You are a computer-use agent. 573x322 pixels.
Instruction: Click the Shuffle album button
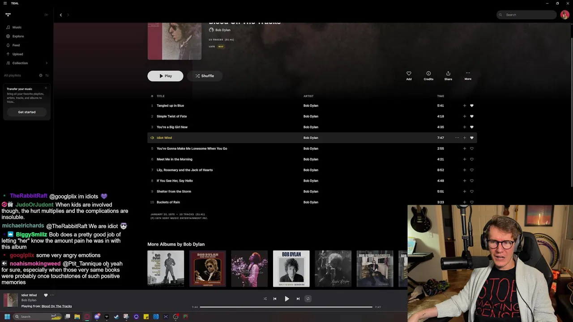click(204, 76)
